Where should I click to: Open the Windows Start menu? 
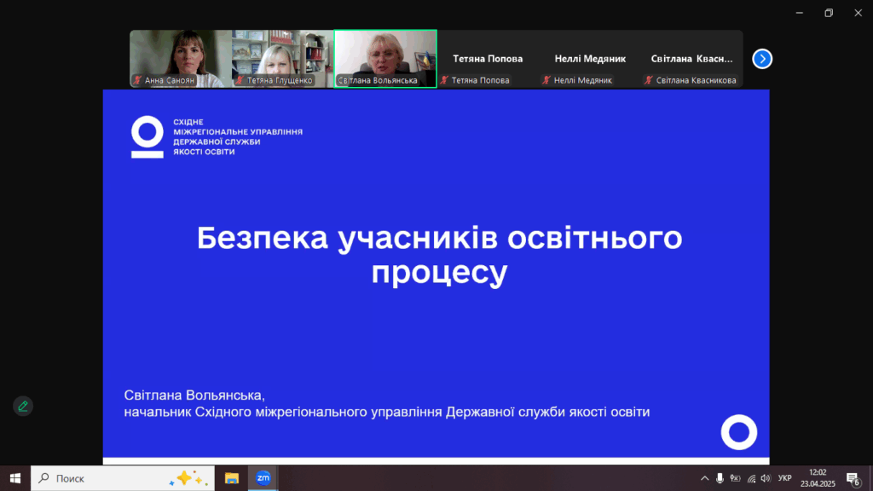pyautogui.click(x=14, y=478)
